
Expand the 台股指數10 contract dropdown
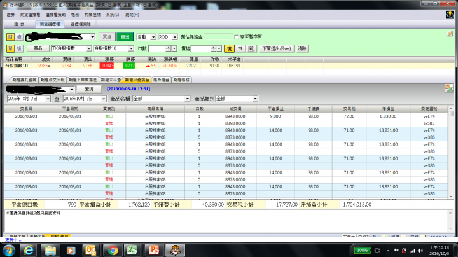(131, 48)
